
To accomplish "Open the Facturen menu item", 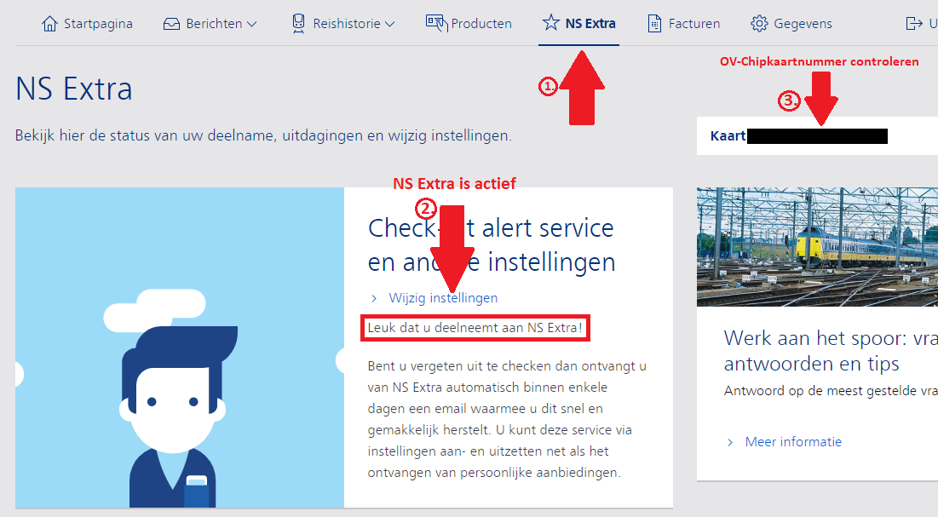I will pyautogui.click(x=694, y=24).
